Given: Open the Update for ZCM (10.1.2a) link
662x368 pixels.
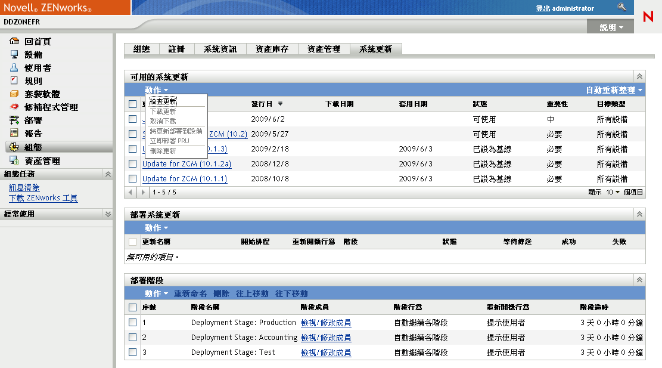Looking at the screenshot, I should tap(187, 164).
